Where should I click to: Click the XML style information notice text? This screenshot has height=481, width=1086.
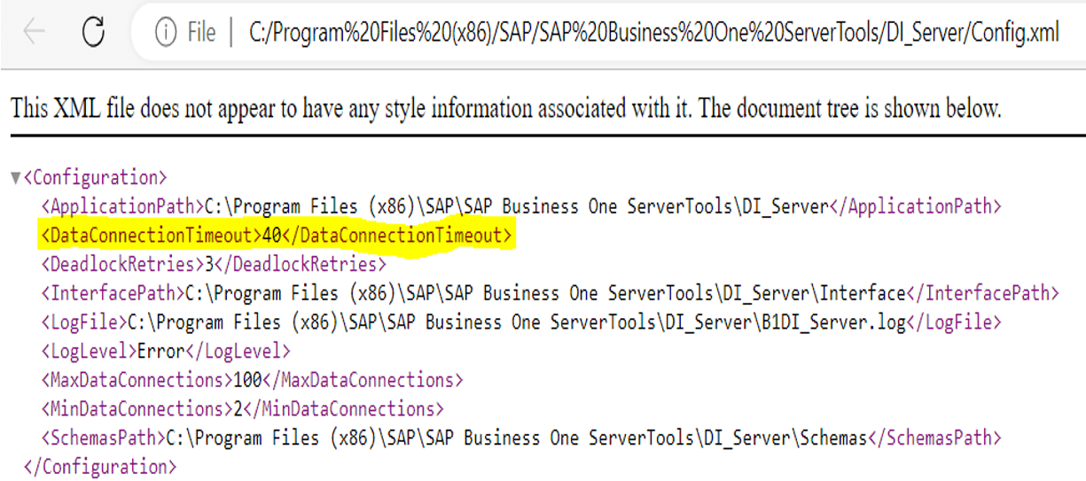(505, 109)
